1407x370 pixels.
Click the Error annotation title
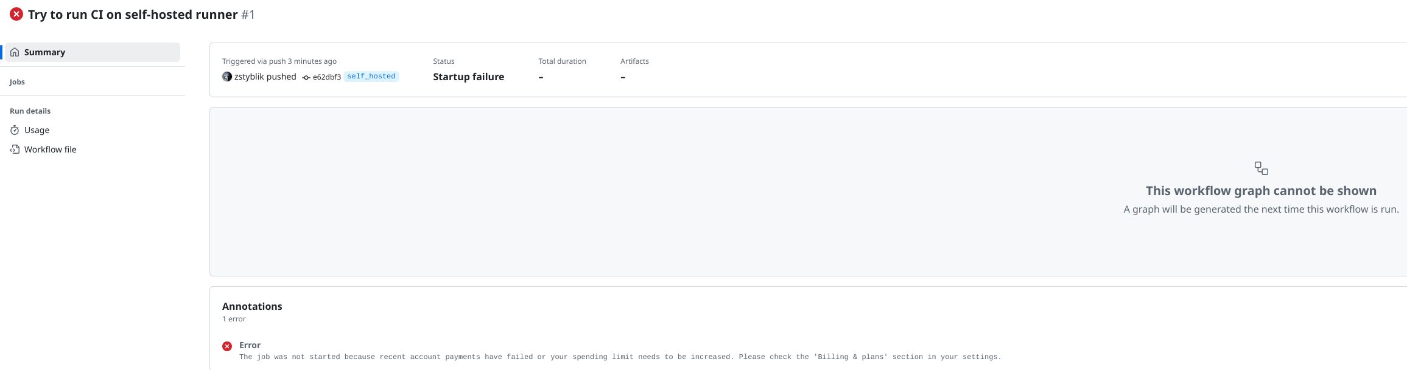[250, 345]
